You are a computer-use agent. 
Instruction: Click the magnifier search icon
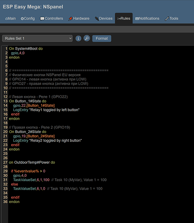tap(87, 38)
